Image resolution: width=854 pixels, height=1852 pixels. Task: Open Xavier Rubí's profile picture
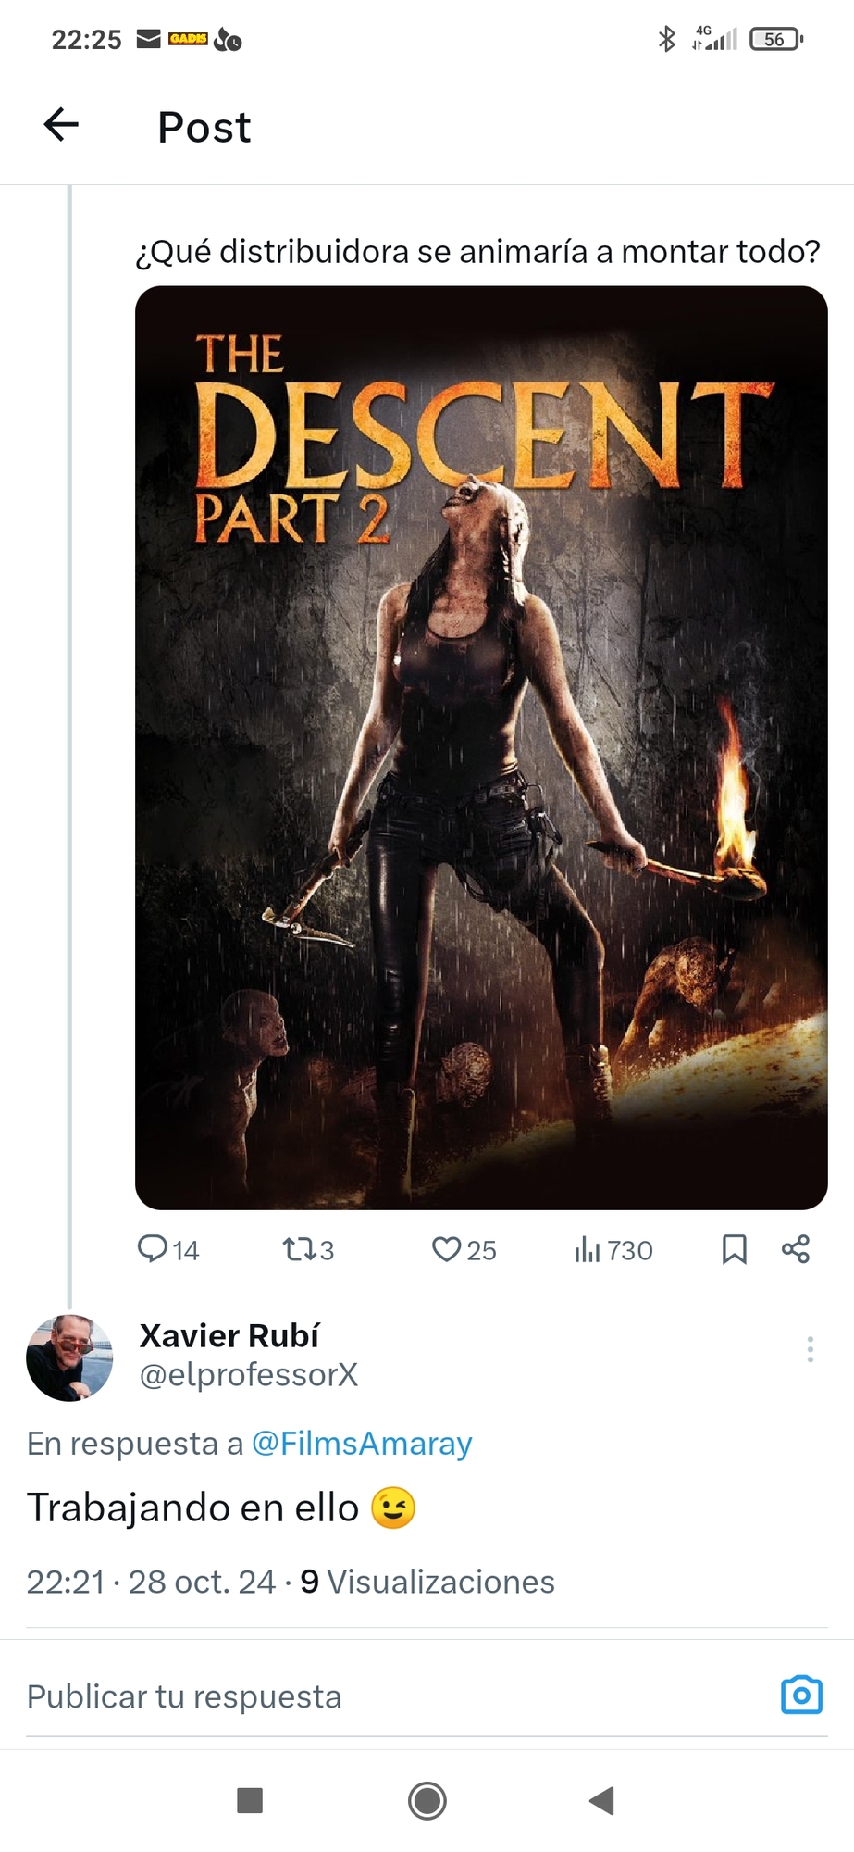(69, 1357)
